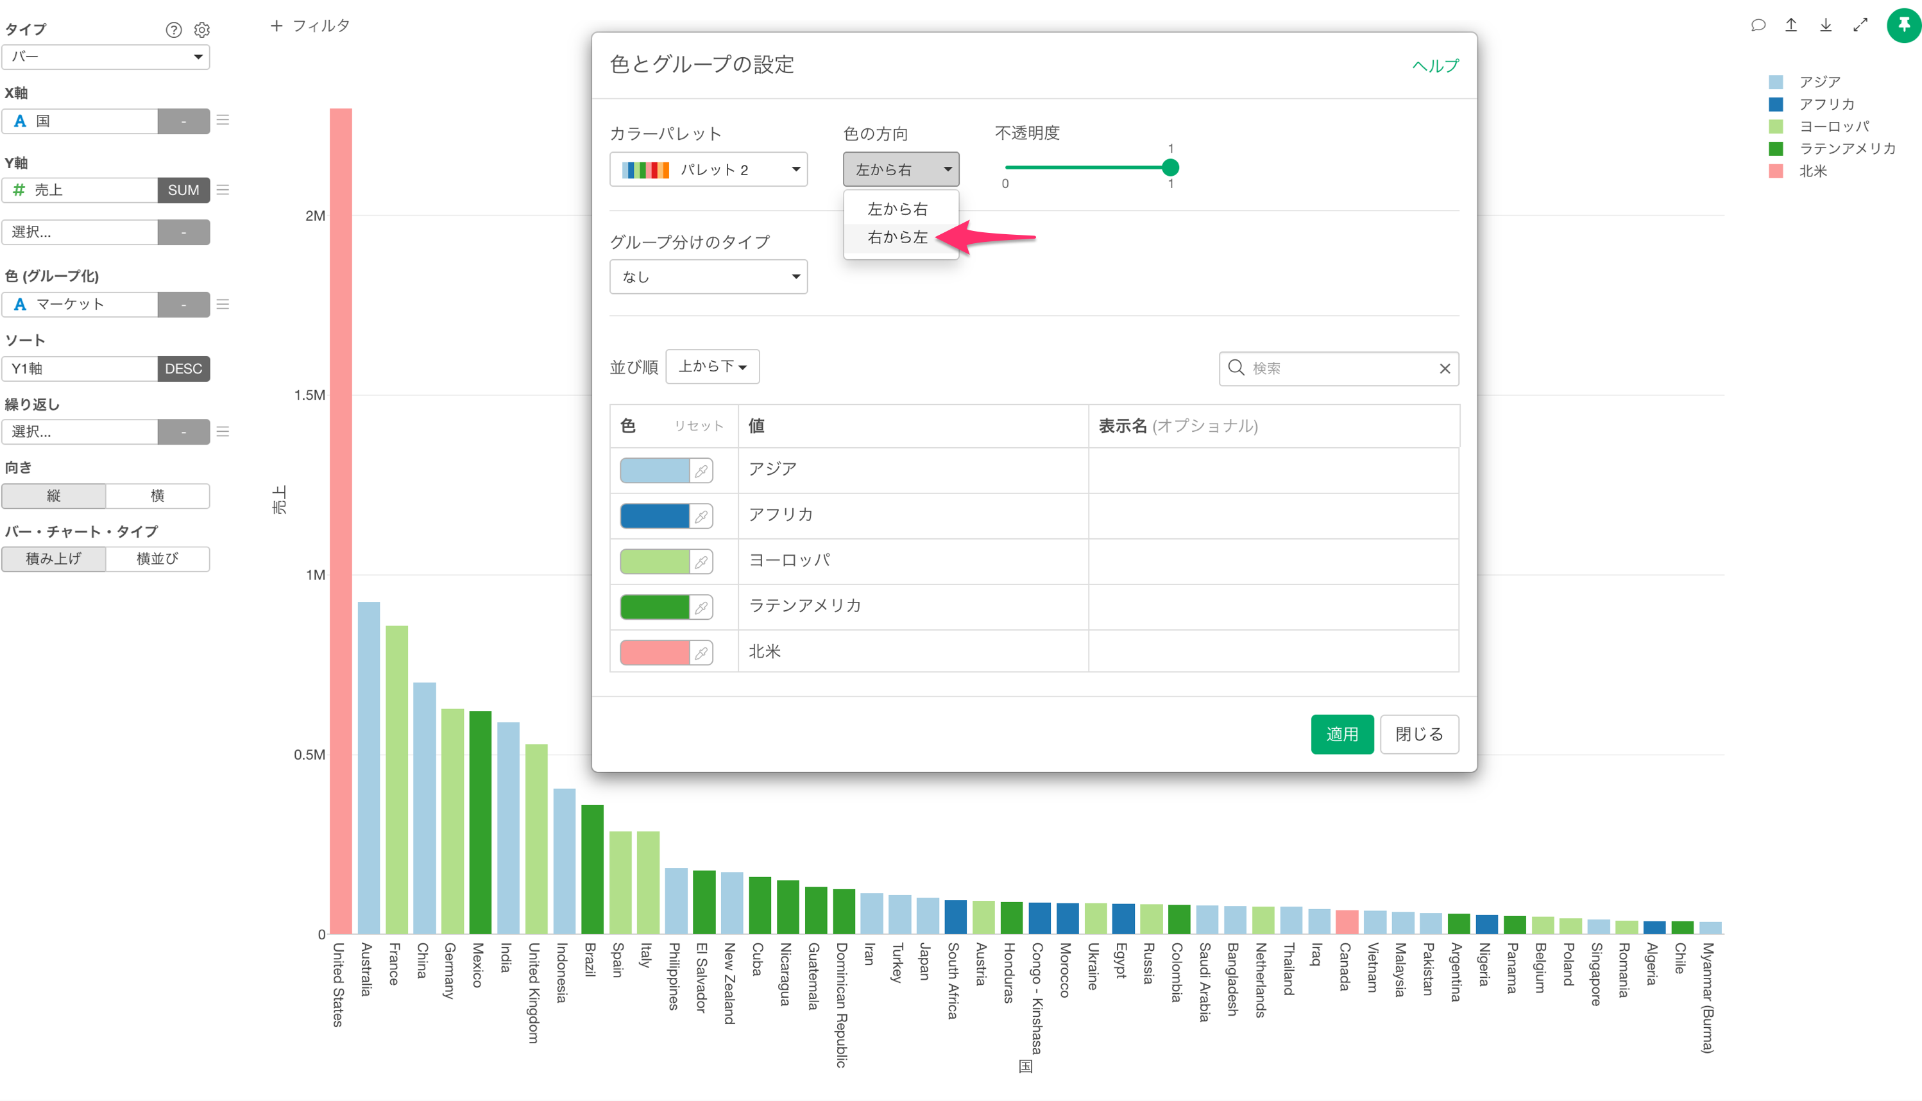Click eyedropper for ラテンアメリカ color

[702, 607]
